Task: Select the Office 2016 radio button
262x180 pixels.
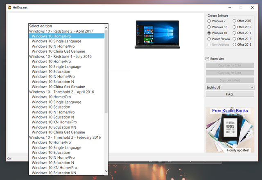Action: (235, 44)
